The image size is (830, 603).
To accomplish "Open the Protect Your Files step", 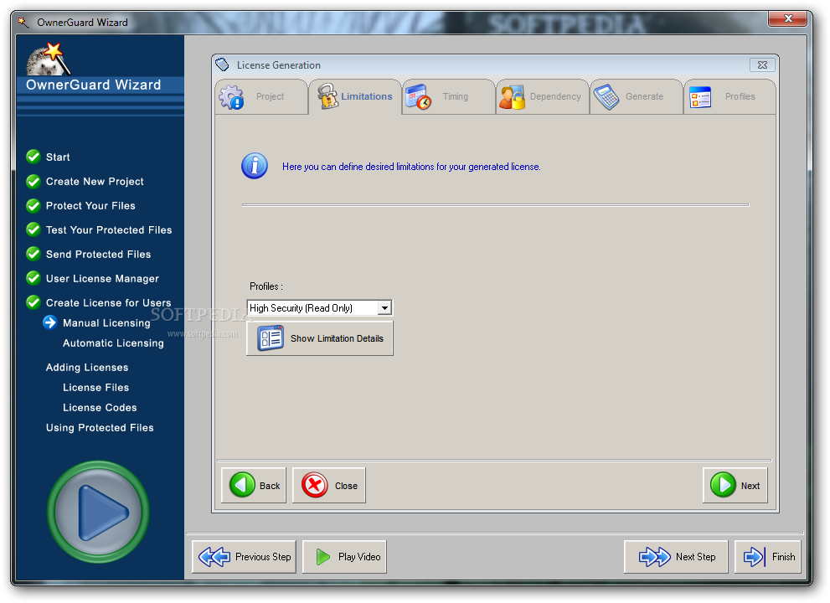I will pos(90,206).
